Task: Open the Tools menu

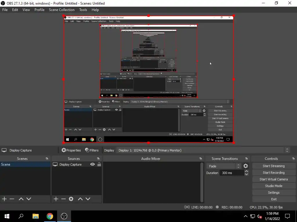Action: pyautogui.click(x=83, y=10)
